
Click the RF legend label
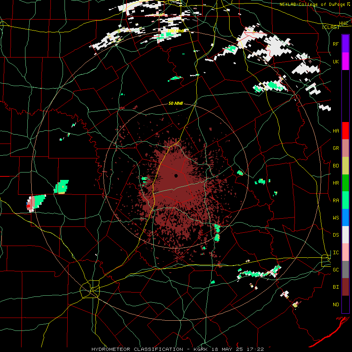click(336, 44)
